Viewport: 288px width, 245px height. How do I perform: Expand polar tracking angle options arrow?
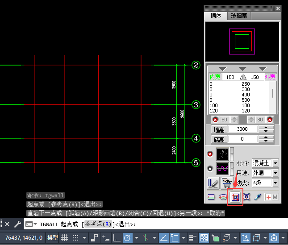click(x=137, y=238)
